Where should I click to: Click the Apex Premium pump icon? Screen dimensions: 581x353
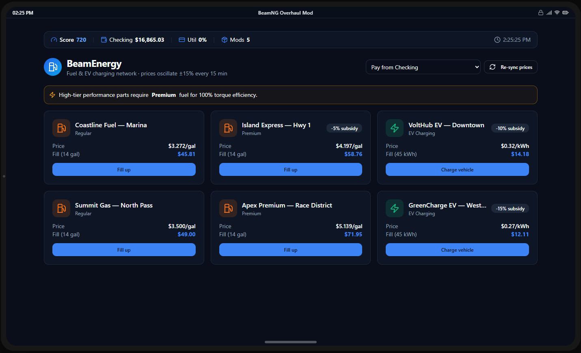click(x=228, y=208)
